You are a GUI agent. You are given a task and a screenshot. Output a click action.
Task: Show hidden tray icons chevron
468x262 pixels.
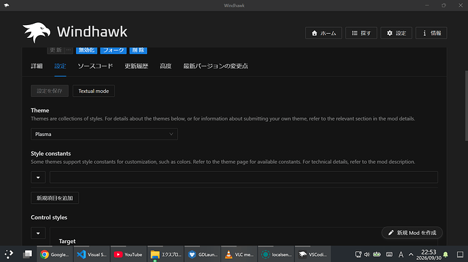click(x=411, y=255)
